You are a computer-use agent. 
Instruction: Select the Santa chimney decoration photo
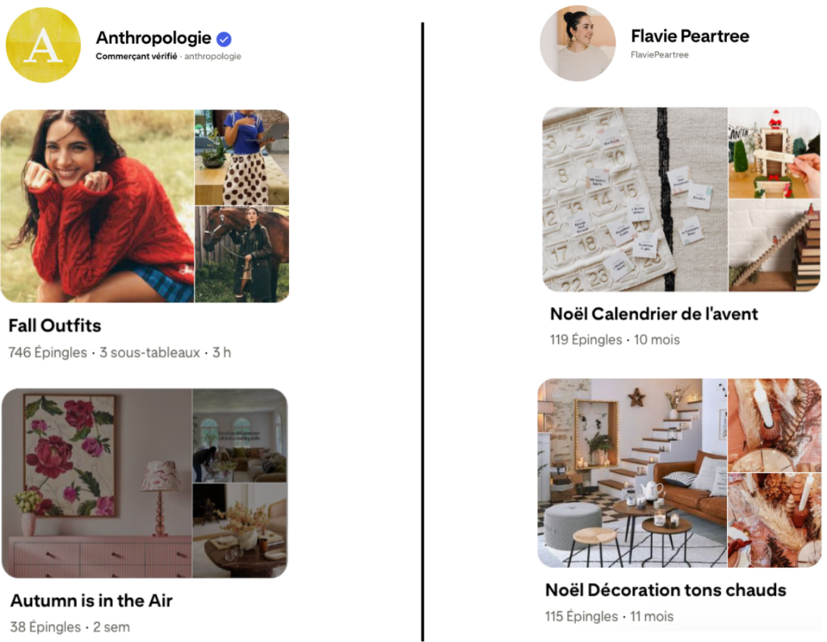[775, 153]
